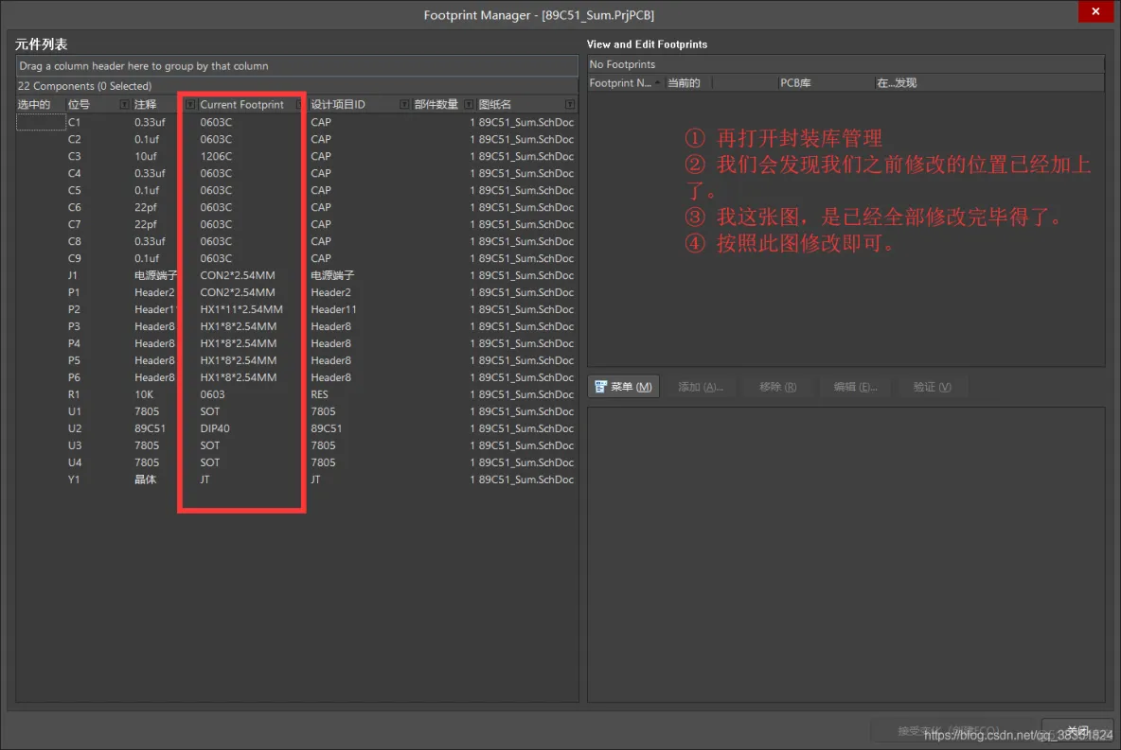Click CON2*2.54MM footprint for P1
The height and width of the screenshot is (750, 1121).
[x=238, y=292]
